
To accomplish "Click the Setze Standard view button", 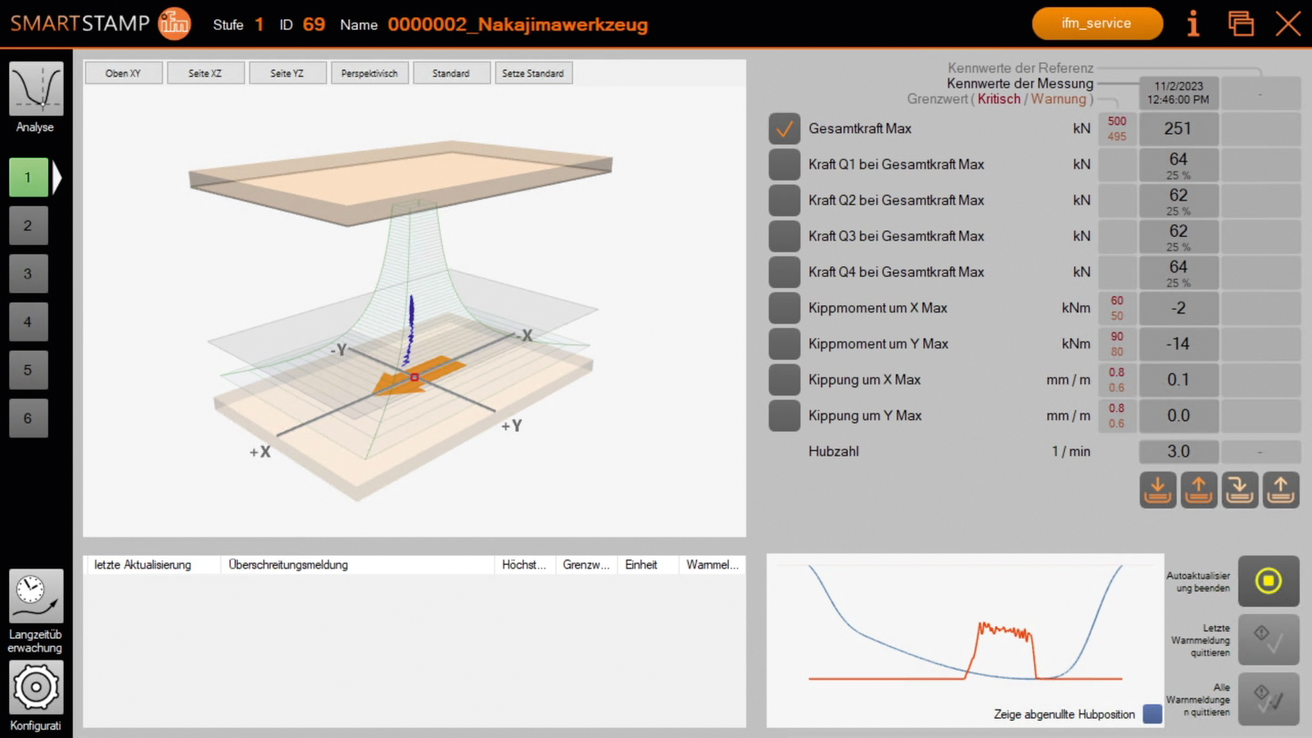I will coord(533,72).
